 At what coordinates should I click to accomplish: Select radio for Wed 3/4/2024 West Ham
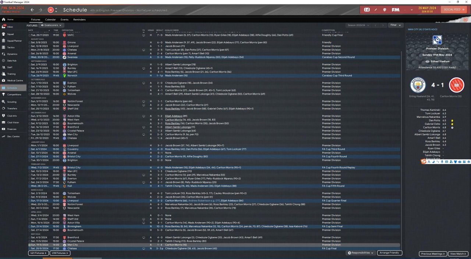pos(29,216)
